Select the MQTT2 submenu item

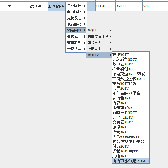[99, 55]
